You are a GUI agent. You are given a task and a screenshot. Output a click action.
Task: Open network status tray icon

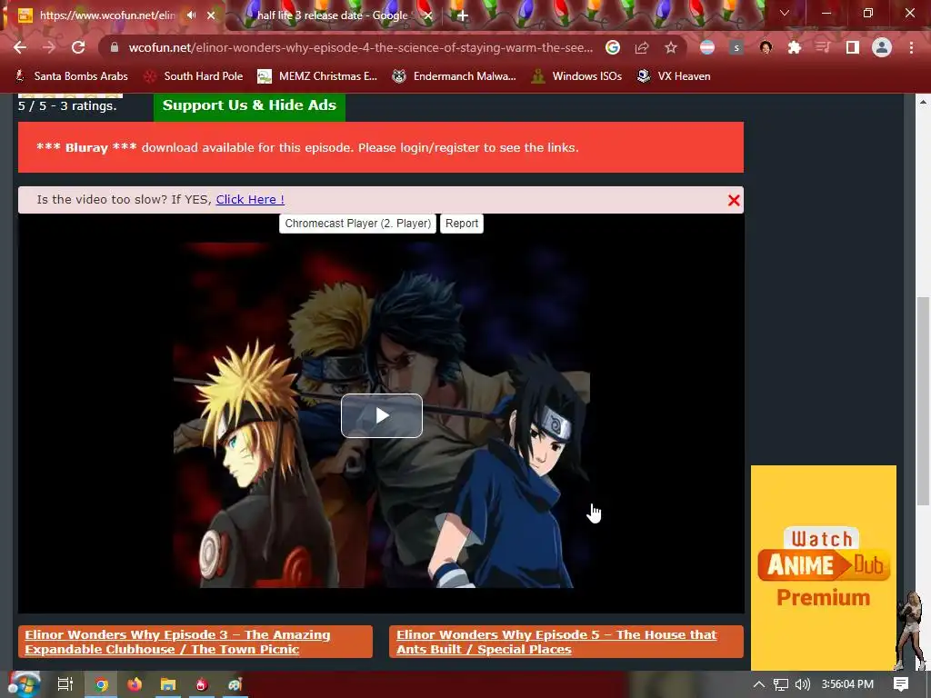(x=781, y=684)
